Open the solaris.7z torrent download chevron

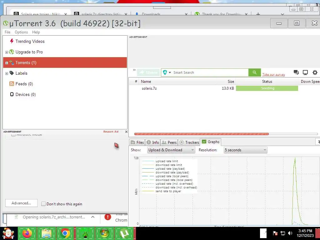tap(92, 217)
